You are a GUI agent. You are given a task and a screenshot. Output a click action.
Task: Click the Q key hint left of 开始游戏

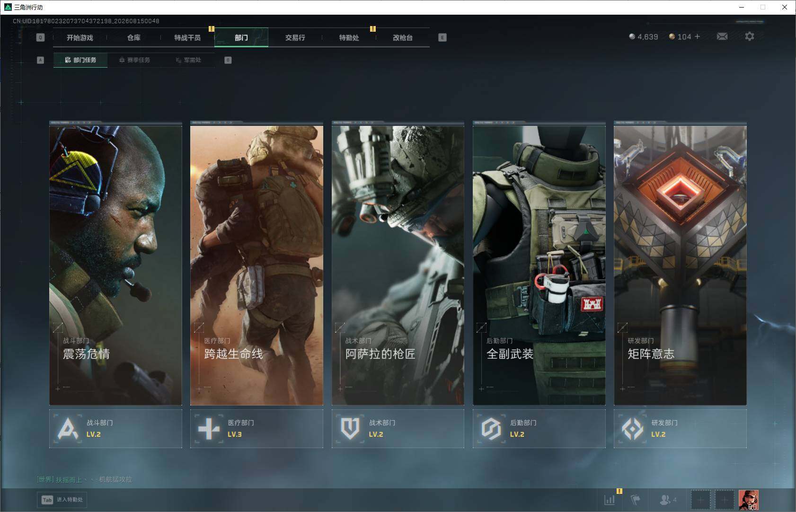40,37
